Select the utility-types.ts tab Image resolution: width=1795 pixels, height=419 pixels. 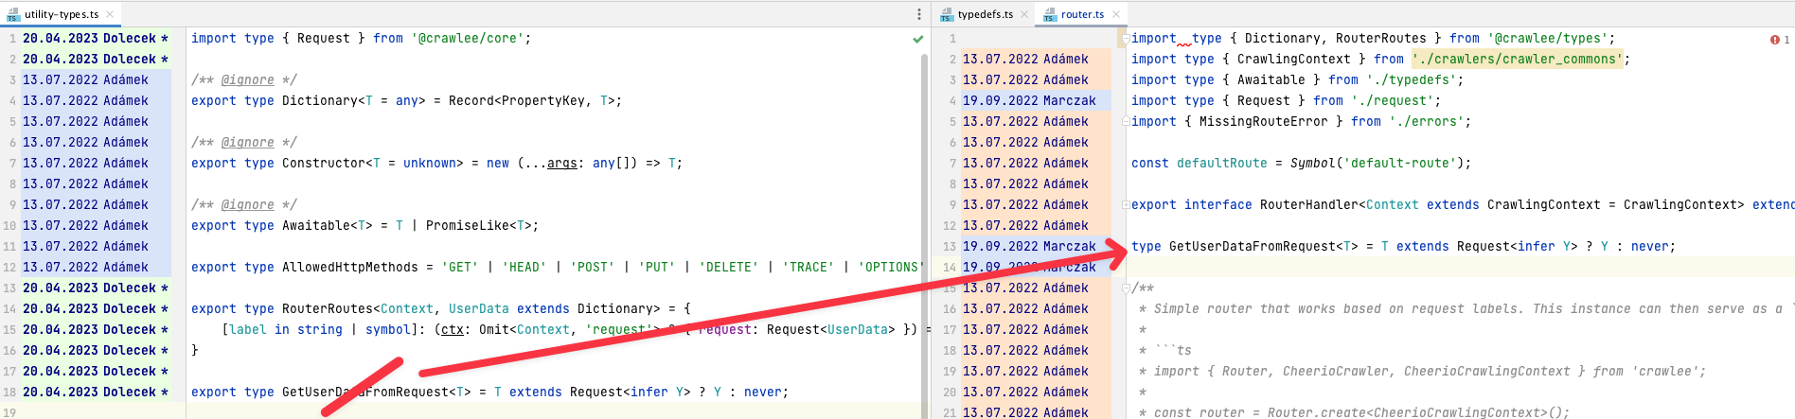point(62,14)
